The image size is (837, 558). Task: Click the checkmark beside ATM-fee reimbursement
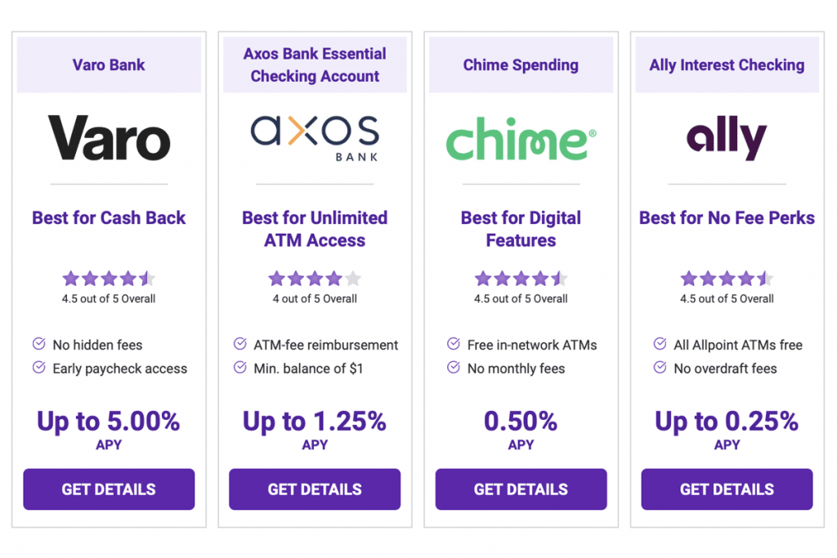coord(239,344)
